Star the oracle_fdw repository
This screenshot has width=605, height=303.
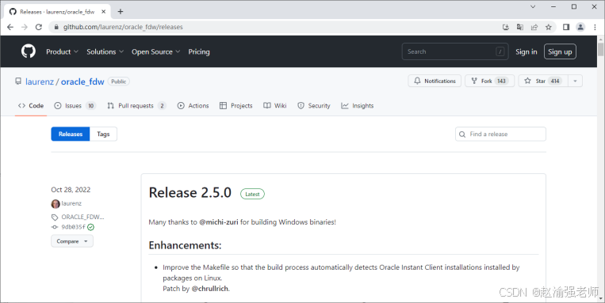coord(542,81)
